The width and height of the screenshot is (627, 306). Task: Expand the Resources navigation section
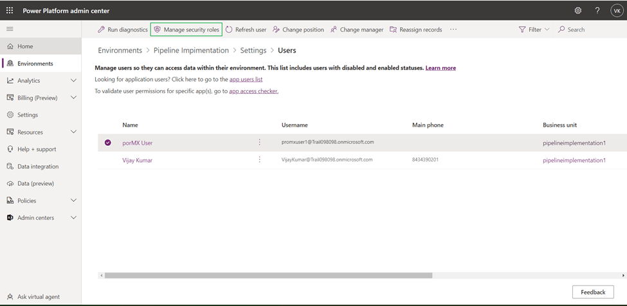73,132
